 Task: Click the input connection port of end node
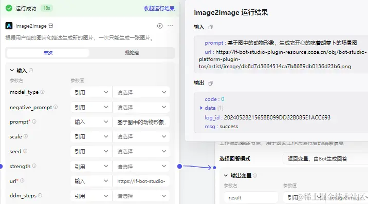(214, 168)
